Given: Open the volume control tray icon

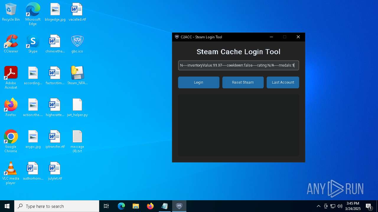Looking at the screenshot, I should tap(340, 206).
